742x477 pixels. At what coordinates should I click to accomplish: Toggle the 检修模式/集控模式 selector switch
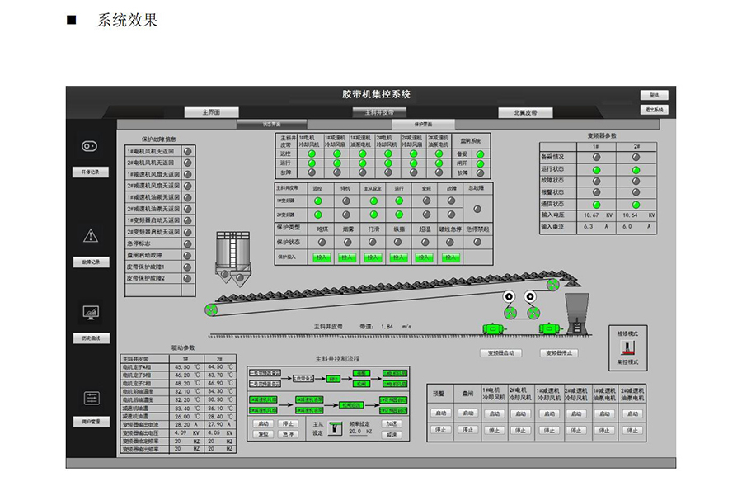627,348
